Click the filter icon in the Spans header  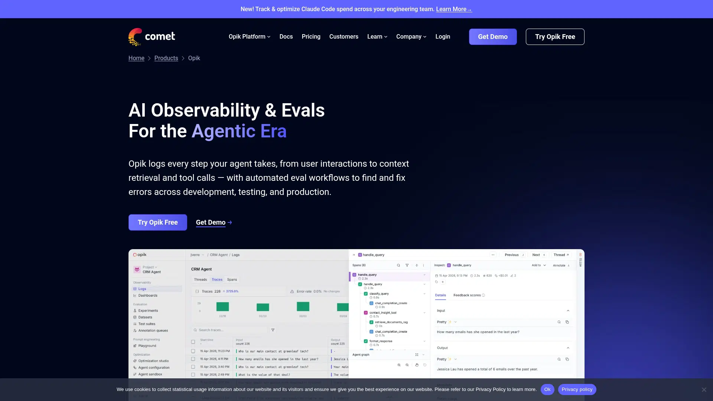[x=407, y=265]
